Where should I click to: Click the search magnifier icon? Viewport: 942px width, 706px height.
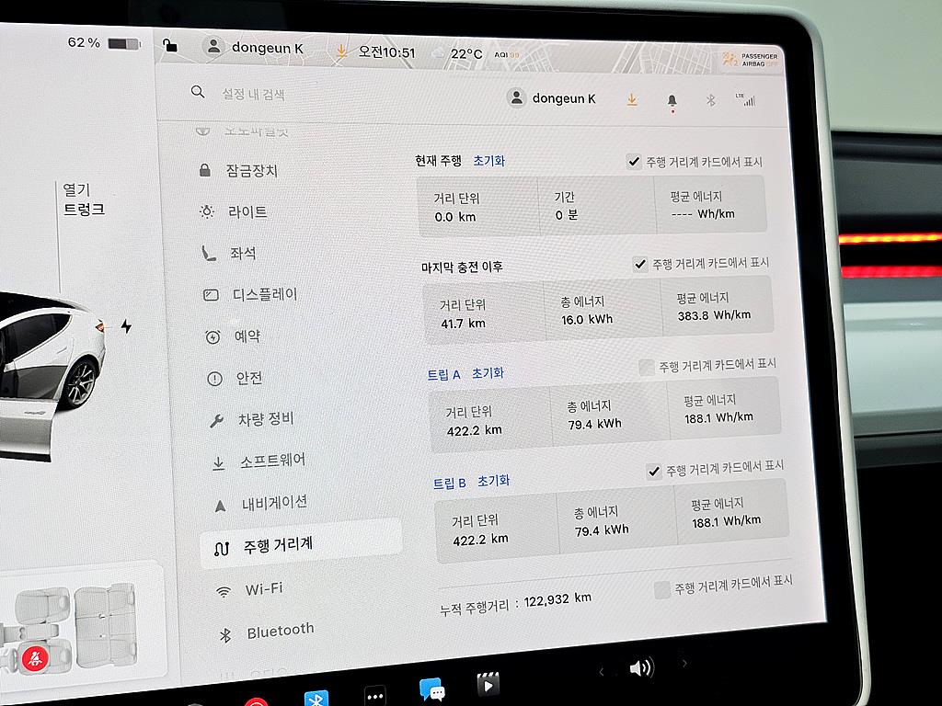(x=198, y=92)
